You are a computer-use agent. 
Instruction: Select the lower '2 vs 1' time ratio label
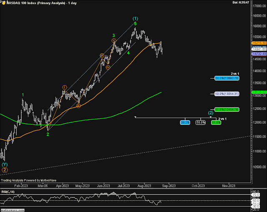pyautogui.click(x=222, y=119)
